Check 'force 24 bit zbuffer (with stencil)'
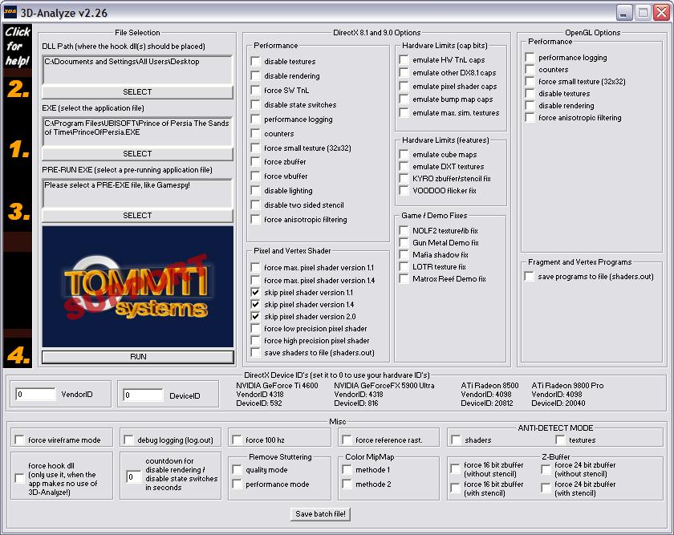674x535 pixels. pyautogui.click(x=546, y=488)
